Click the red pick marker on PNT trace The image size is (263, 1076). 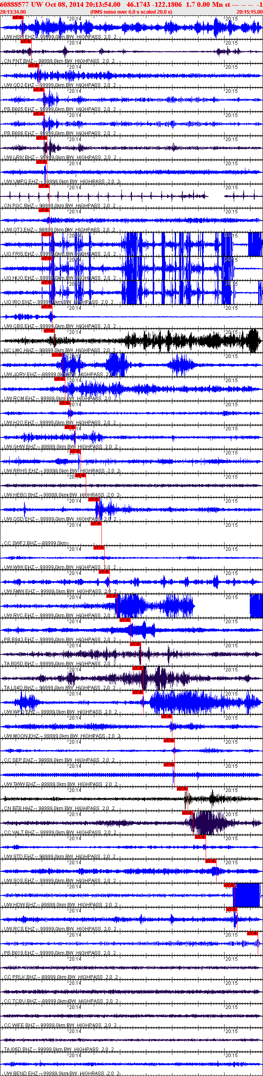25,42
